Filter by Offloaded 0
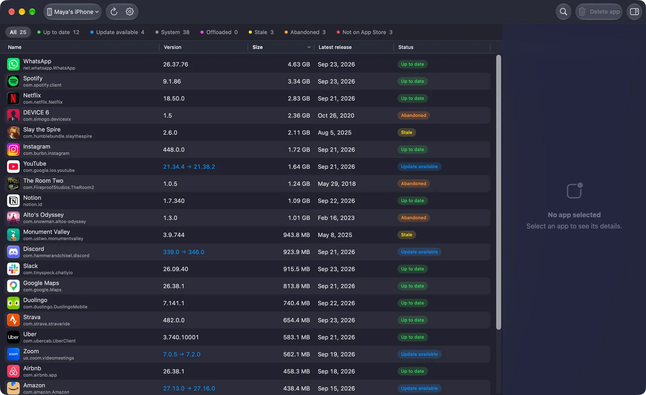This screenshot has width=646, height=395. click(x=219, y=32)
